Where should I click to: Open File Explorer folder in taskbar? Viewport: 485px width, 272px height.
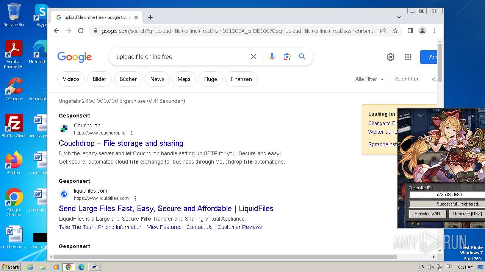point(43,267)
